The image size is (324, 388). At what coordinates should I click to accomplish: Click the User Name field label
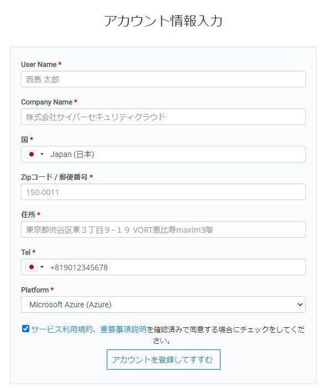(x=39, y=64)
